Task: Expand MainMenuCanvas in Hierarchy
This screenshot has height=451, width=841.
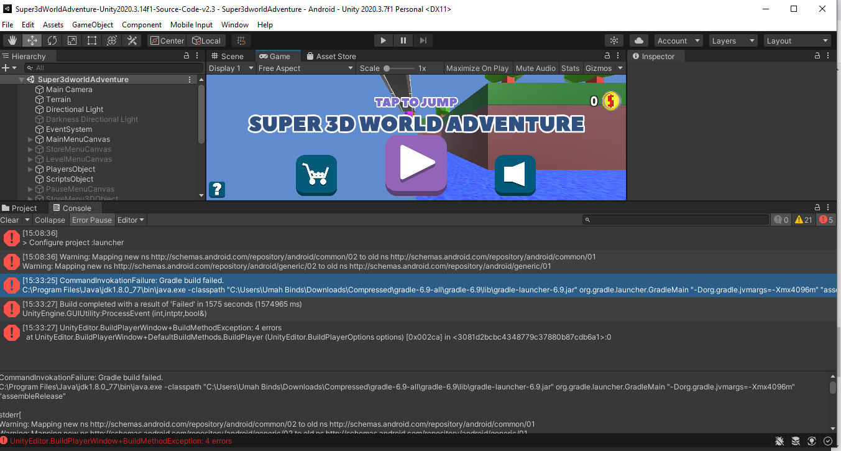Action: (30, 139)
